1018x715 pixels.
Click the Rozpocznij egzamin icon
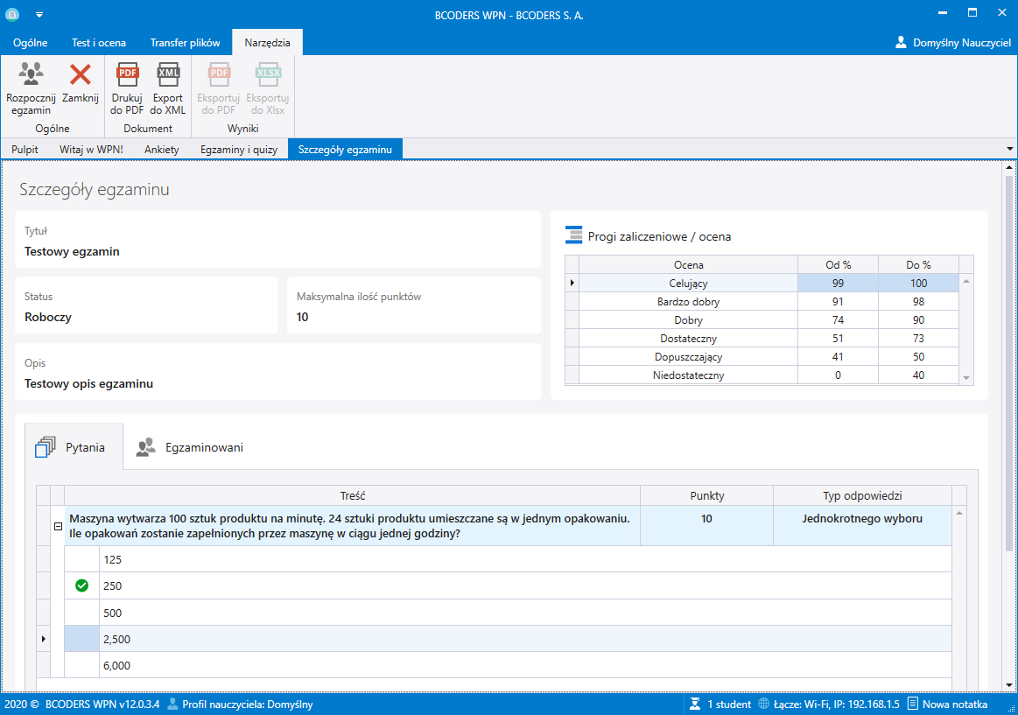[31, 74]
